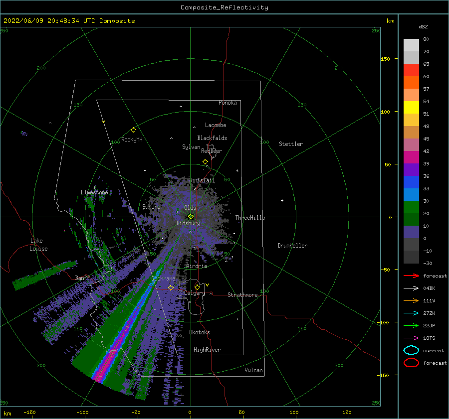This screenshot has height=419, width=449.
Task: Click the -150 tick on bottom axis
Action: [29, 412]
